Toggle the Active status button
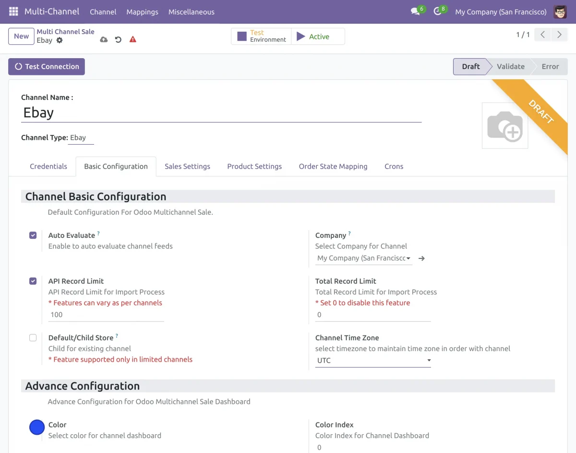The height and width of the screenshot is (453, 576). [x=318, y=36]
